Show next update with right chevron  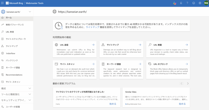188,83
